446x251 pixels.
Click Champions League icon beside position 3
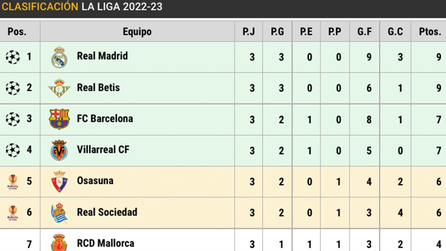pos(13,119)
